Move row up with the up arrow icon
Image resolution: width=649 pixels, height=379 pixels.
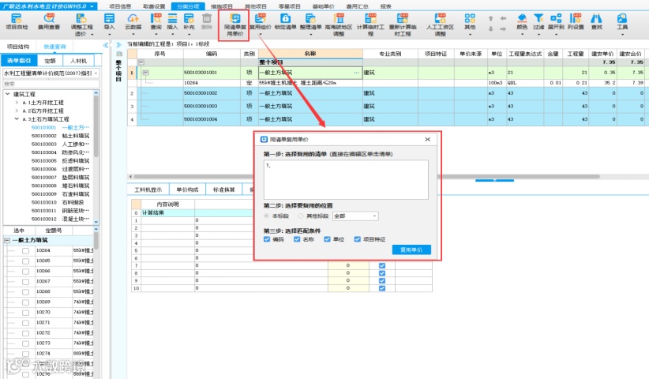click(491, 19)
